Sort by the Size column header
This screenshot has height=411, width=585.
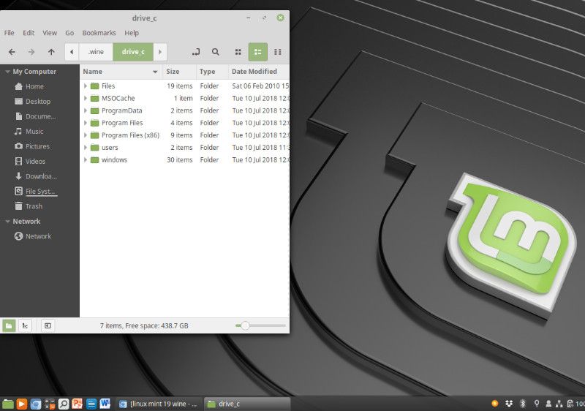coord(179,72)
